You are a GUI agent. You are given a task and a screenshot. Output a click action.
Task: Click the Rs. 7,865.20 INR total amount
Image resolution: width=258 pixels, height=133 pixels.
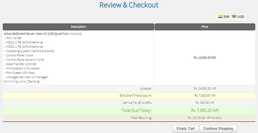(x=205, y=110)
